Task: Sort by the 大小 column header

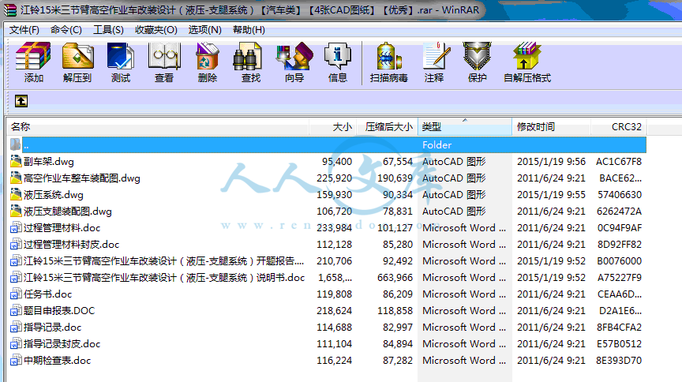Action: [333, 126]
